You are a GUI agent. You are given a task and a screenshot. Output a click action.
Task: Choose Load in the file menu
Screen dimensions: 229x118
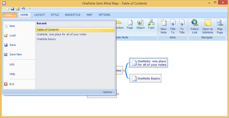click(19, 36)
